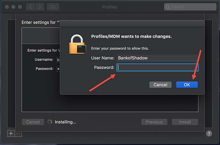Click the Installing progress spinner

click(x=50, y=122)
